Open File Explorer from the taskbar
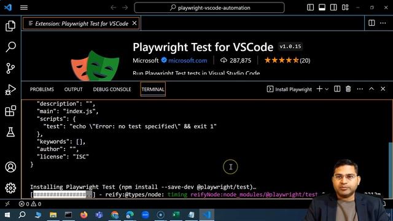This screenshot has width=393, height=221. (53, 215)
